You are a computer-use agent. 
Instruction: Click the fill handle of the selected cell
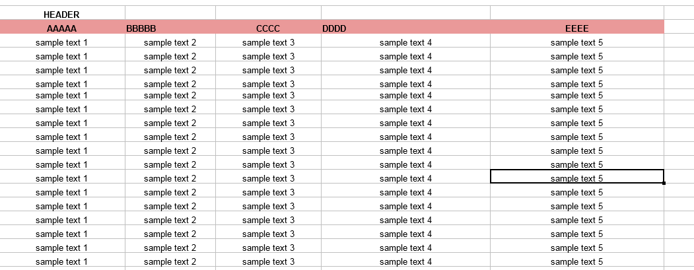664,183
